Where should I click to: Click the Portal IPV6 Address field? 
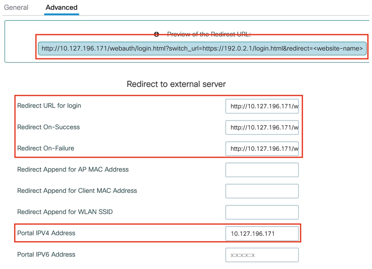(262, 255)
